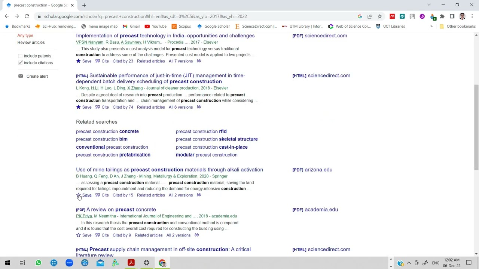Open the tab search dropdown arrow
The height and width of the screenshot is (269, 479).
(x=429, y=5)
